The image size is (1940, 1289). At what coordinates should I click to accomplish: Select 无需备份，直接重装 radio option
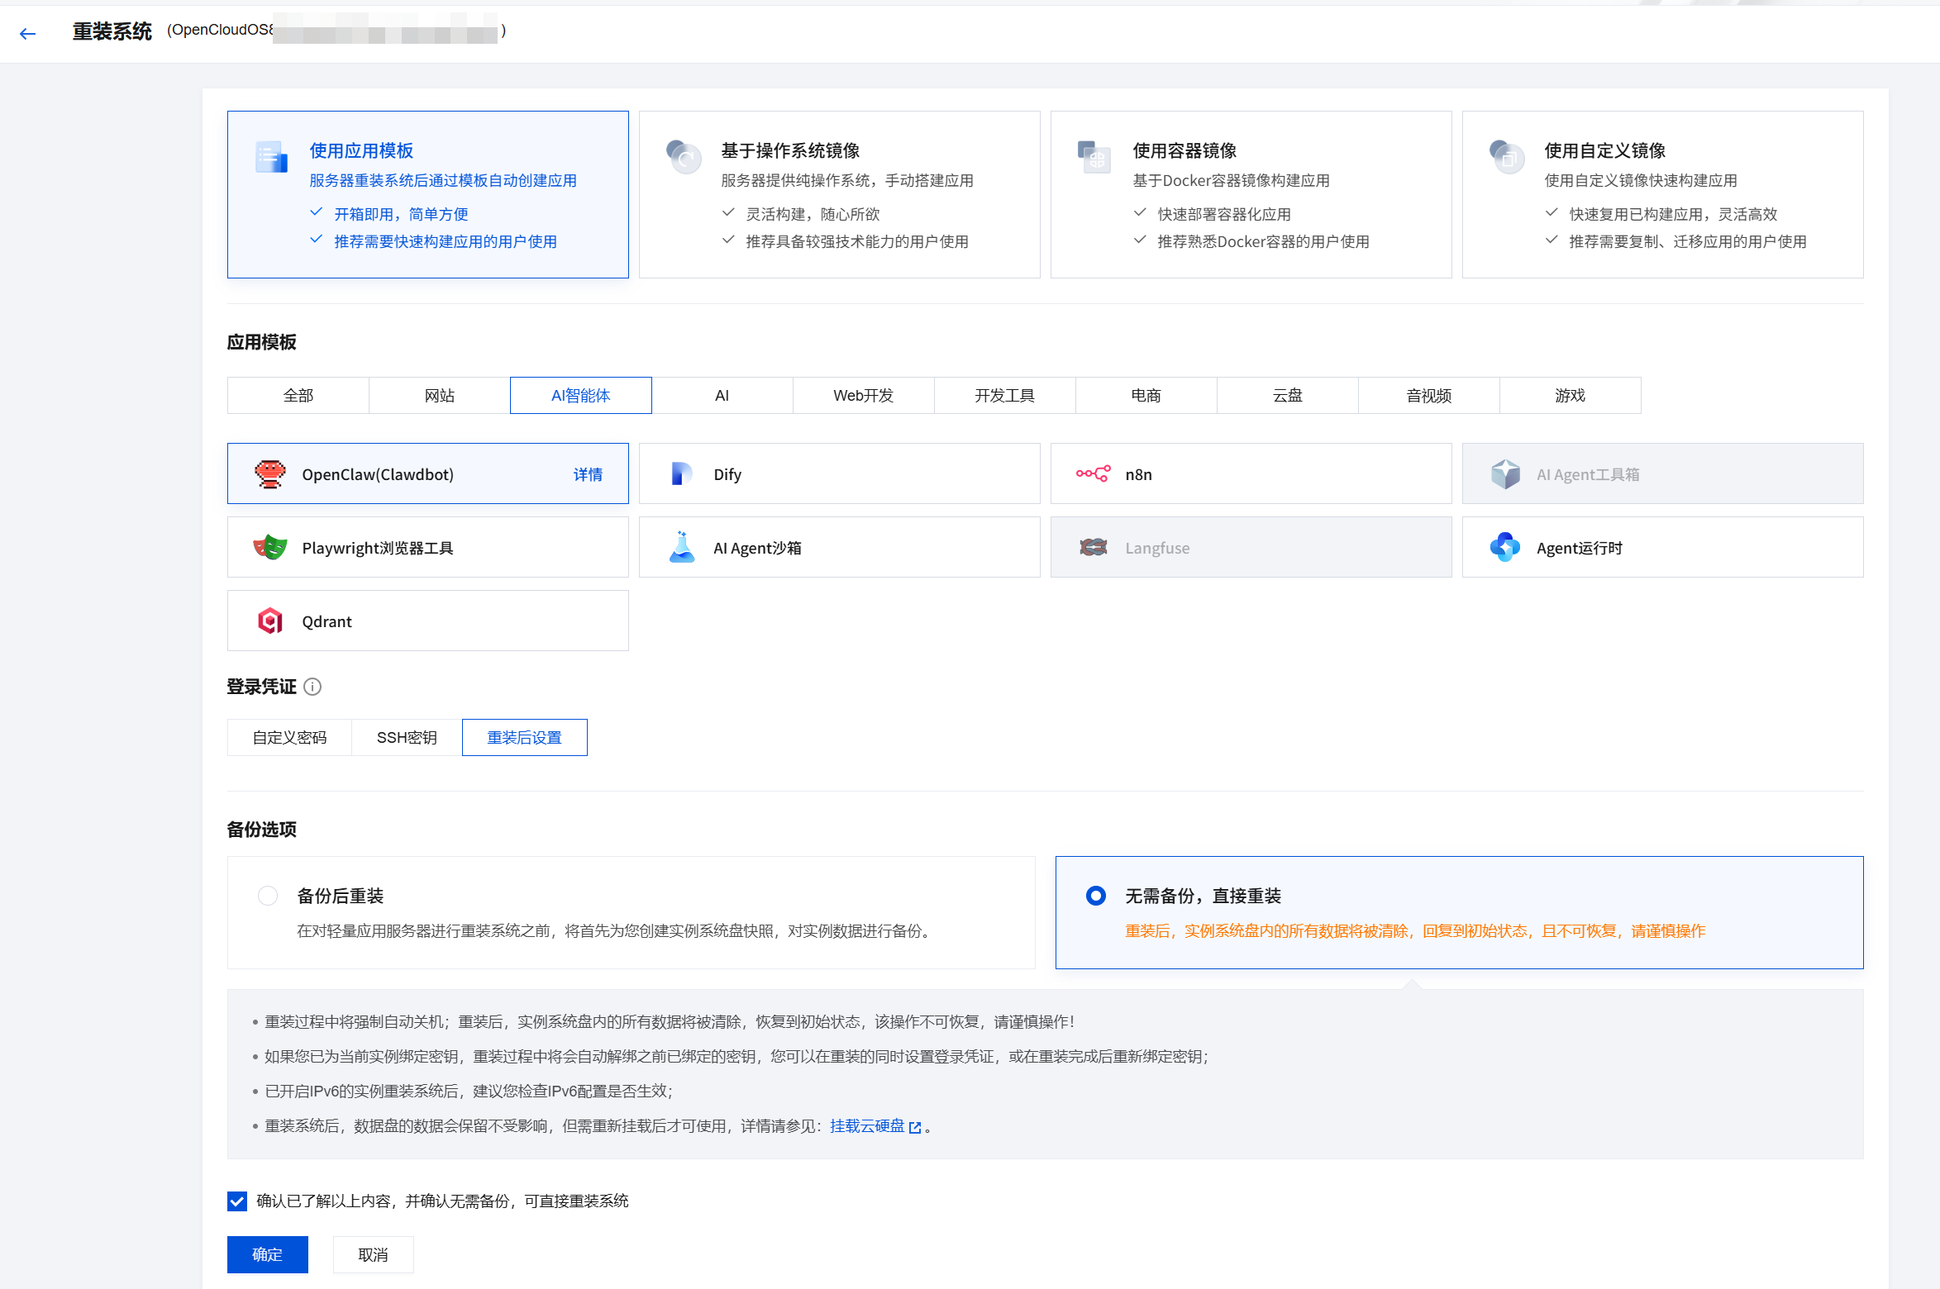tap(1095, 896)
